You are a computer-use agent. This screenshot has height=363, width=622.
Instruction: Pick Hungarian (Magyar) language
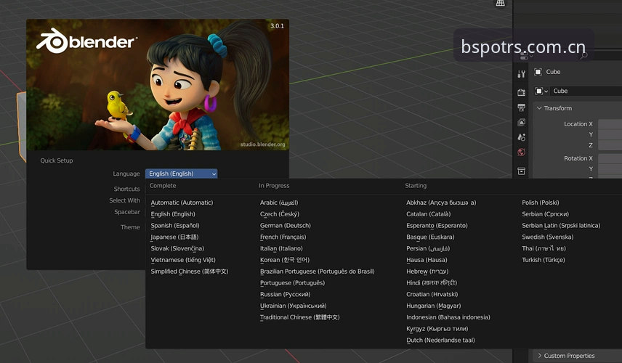pyautogui.click(x=434, y=306)
